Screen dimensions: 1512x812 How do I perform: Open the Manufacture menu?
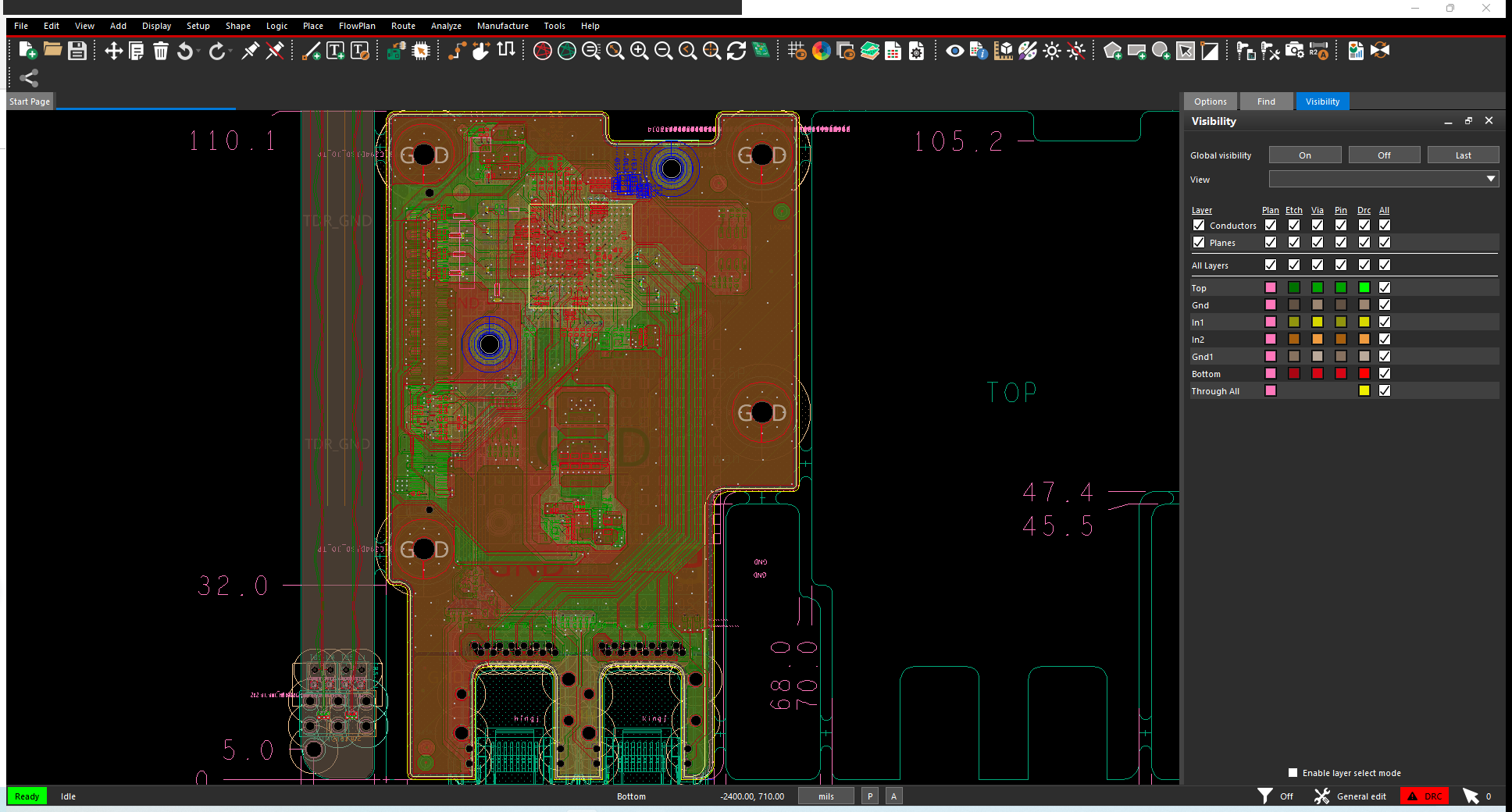pos(502,26)
